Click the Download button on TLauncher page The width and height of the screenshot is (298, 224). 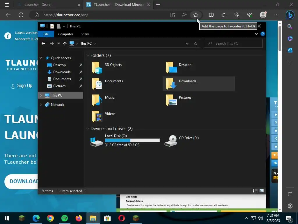[21, 181]
